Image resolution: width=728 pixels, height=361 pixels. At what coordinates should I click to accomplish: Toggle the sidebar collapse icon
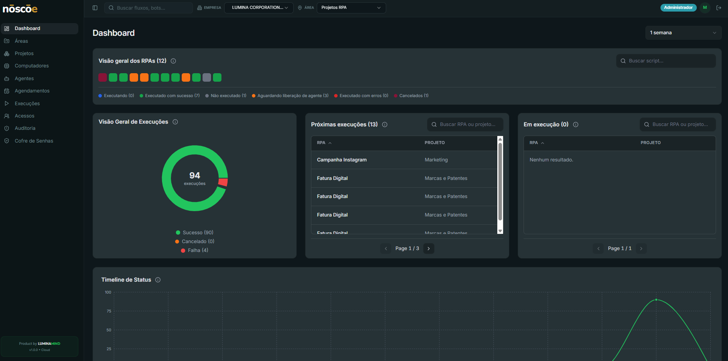point(95,8)
